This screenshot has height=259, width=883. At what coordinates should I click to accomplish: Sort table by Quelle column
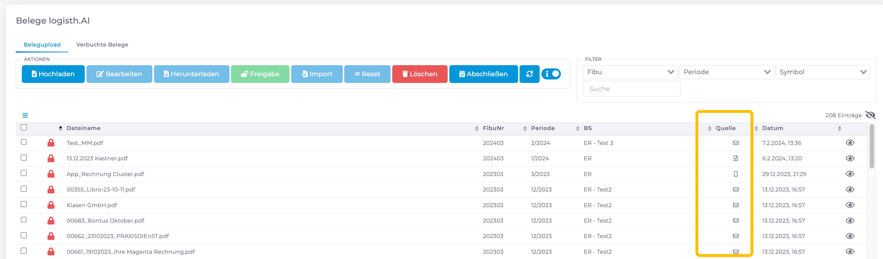tap(725, 128)
